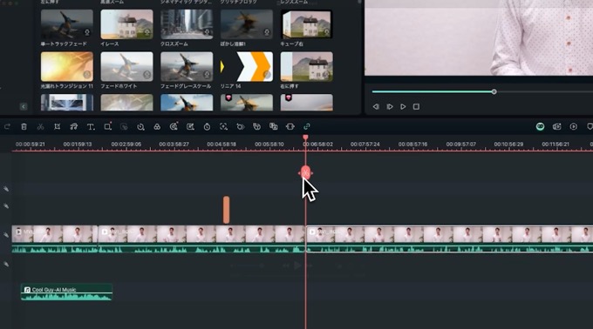Download the 光漏れトランジション 11 effect
Viewport: 593px width, 329px height.
pos(87,75)
